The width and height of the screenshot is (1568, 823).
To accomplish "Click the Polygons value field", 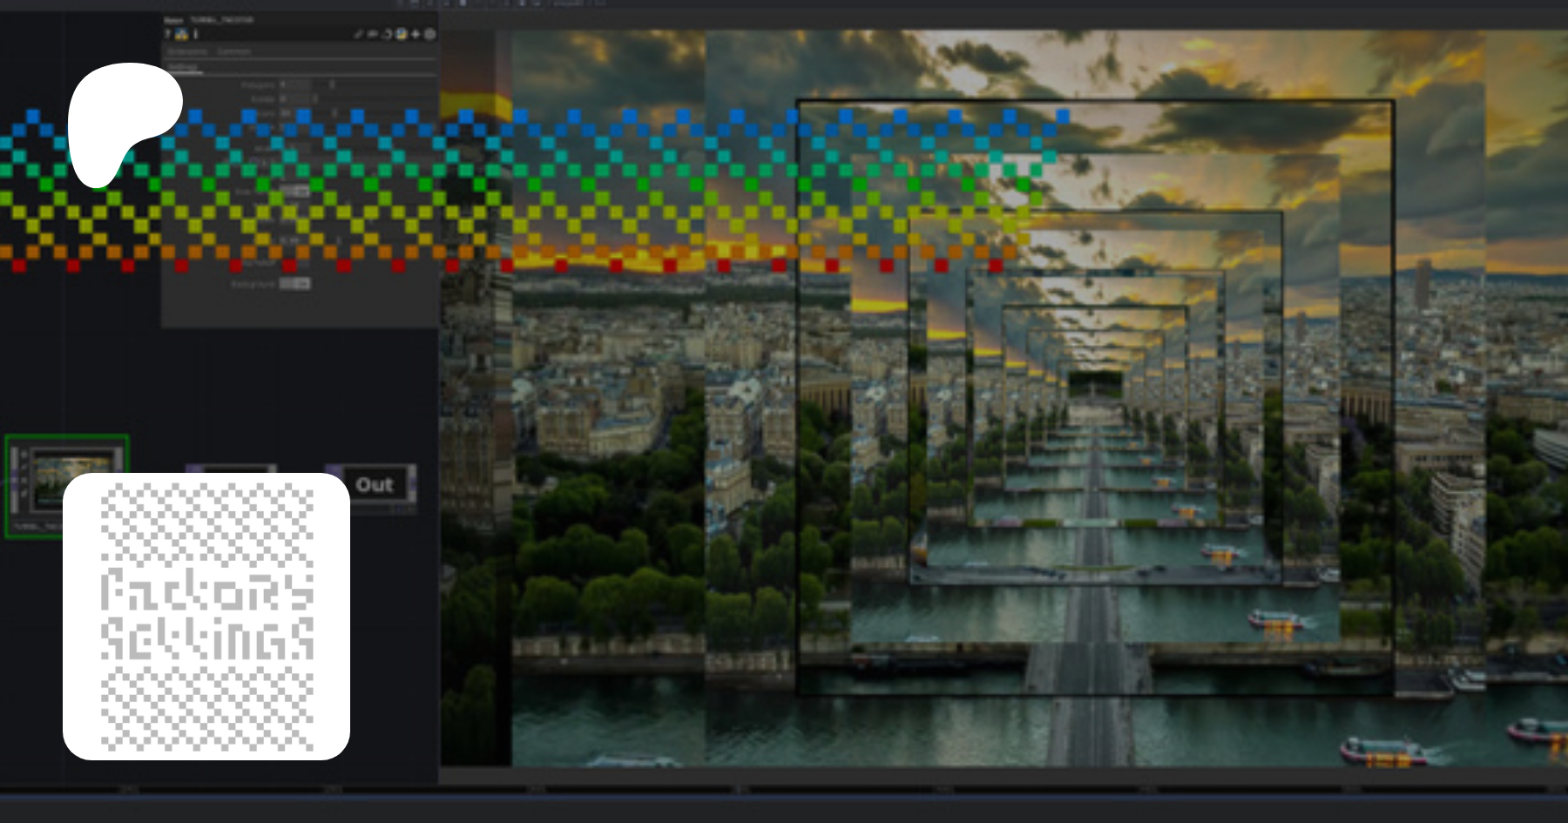I will tap(295, 84).
